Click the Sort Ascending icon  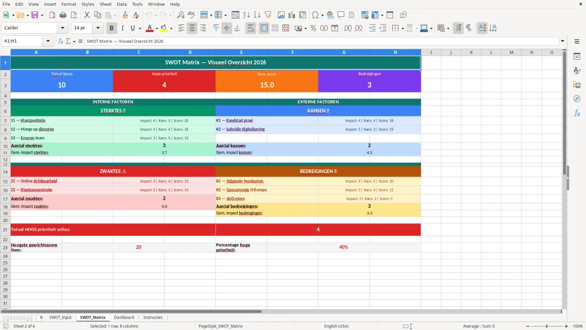coord(247,15)
